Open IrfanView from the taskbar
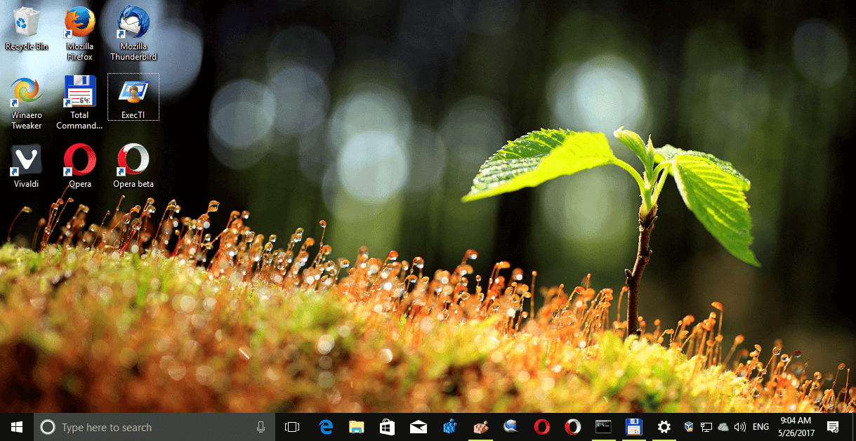This screenshot has height=441, width=856. click(480, 426)
